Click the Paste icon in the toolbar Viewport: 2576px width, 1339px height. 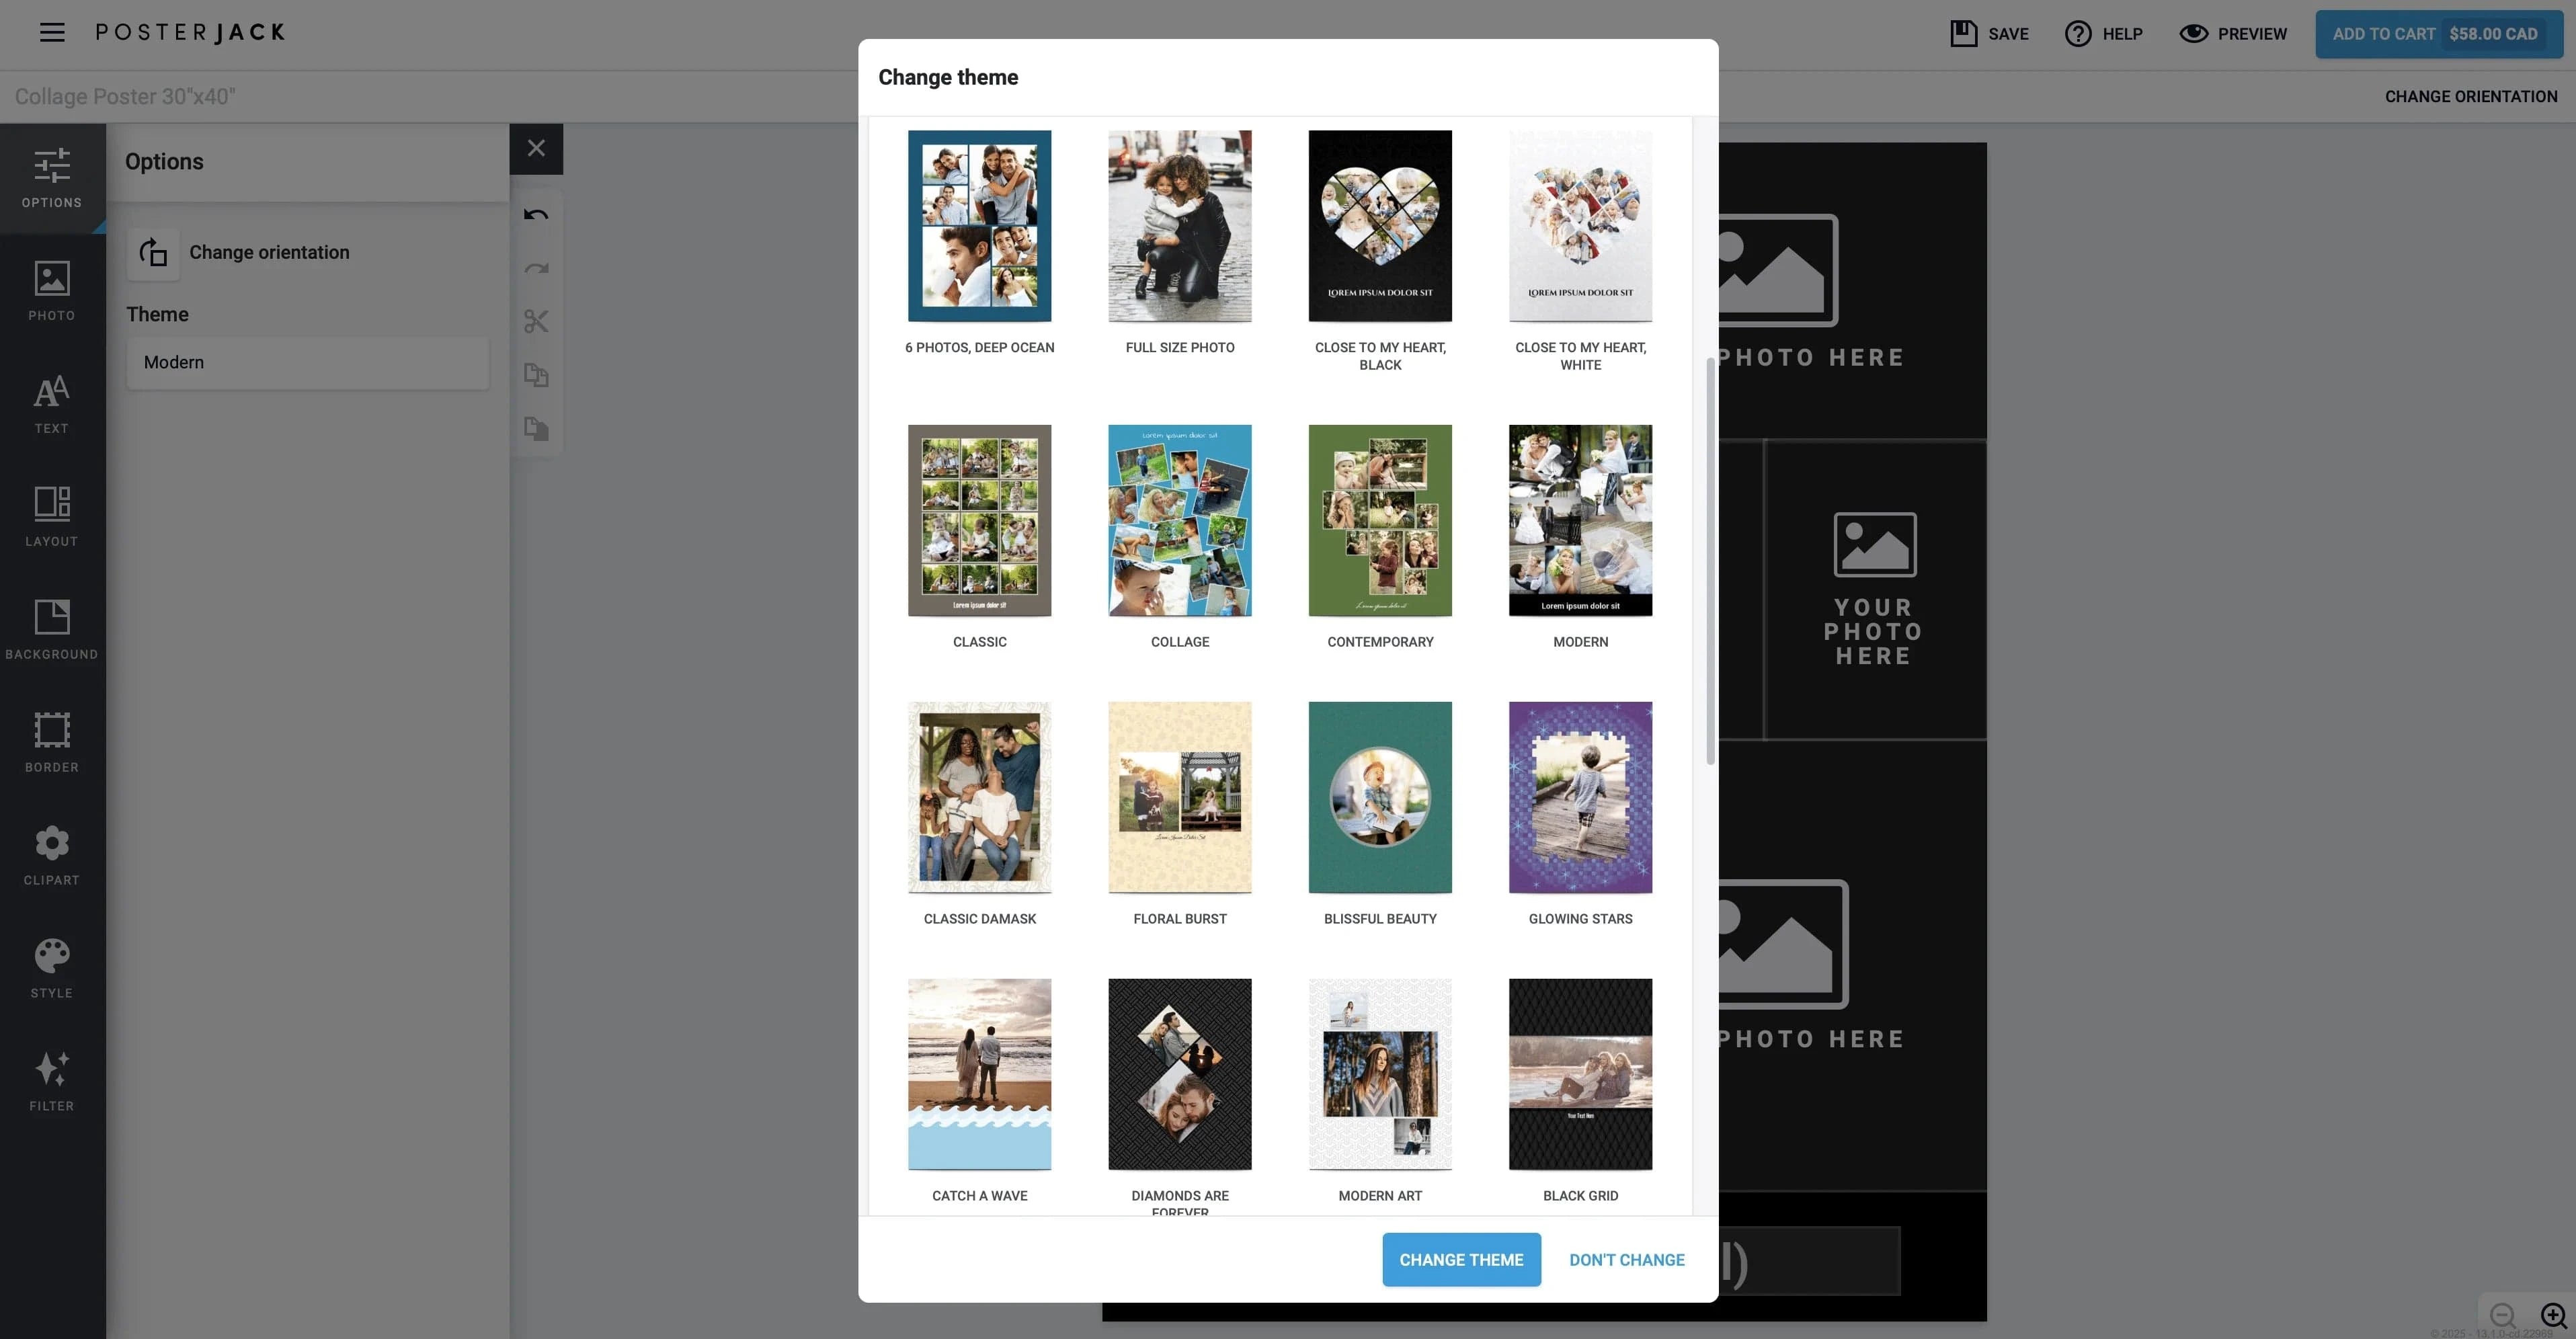pyautogui.click(x=536, y=429)
